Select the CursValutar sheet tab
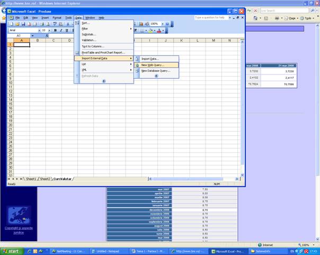This screenshot has width=320, height=255. [x=63, y=179]
